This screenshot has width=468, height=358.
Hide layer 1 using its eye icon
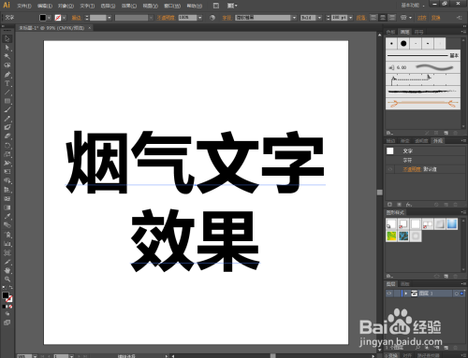[389, 294]
